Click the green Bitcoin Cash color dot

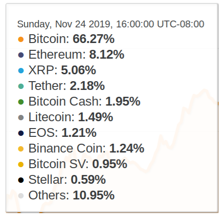[x=21, y=102]
